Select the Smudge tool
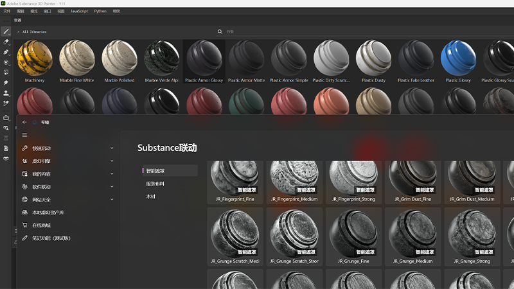 [6, 83]
